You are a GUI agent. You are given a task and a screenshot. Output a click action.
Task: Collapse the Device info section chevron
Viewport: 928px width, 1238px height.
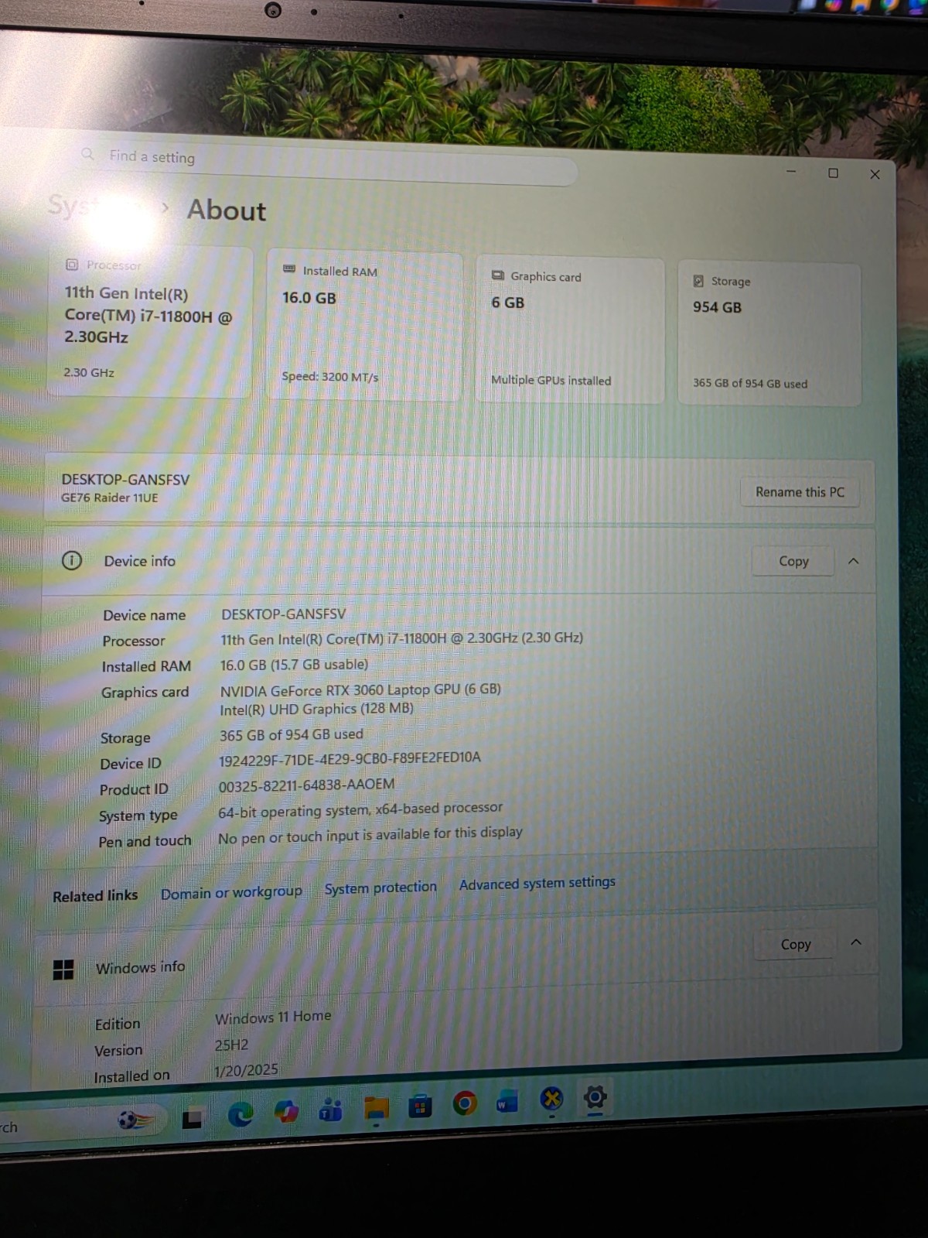(x=854, y=561)
